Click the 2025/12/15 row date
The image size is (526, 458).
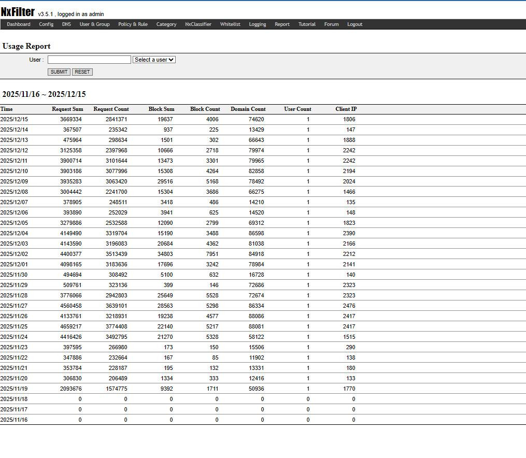tap(15, 119)
